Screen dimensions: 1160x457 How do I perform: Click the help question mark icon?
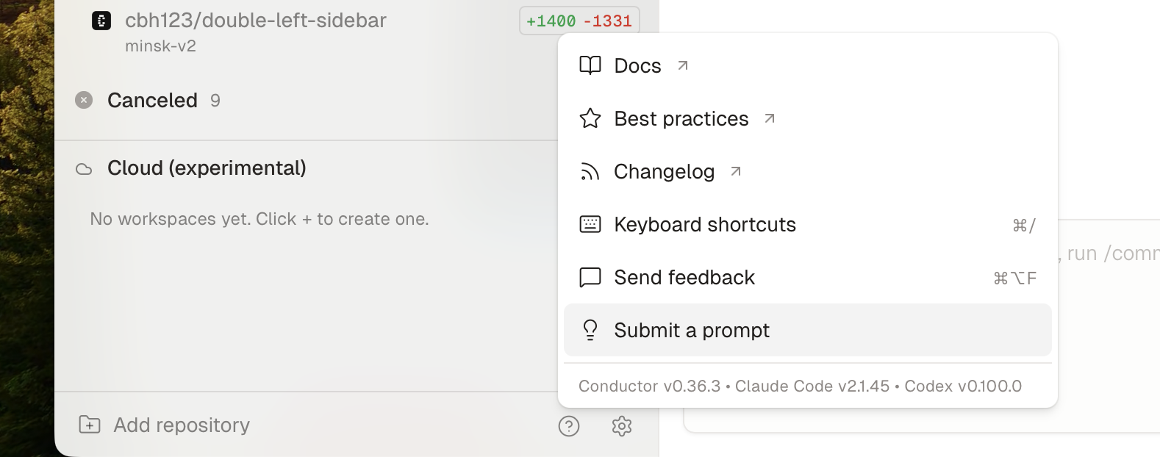[x=569, y=425]
